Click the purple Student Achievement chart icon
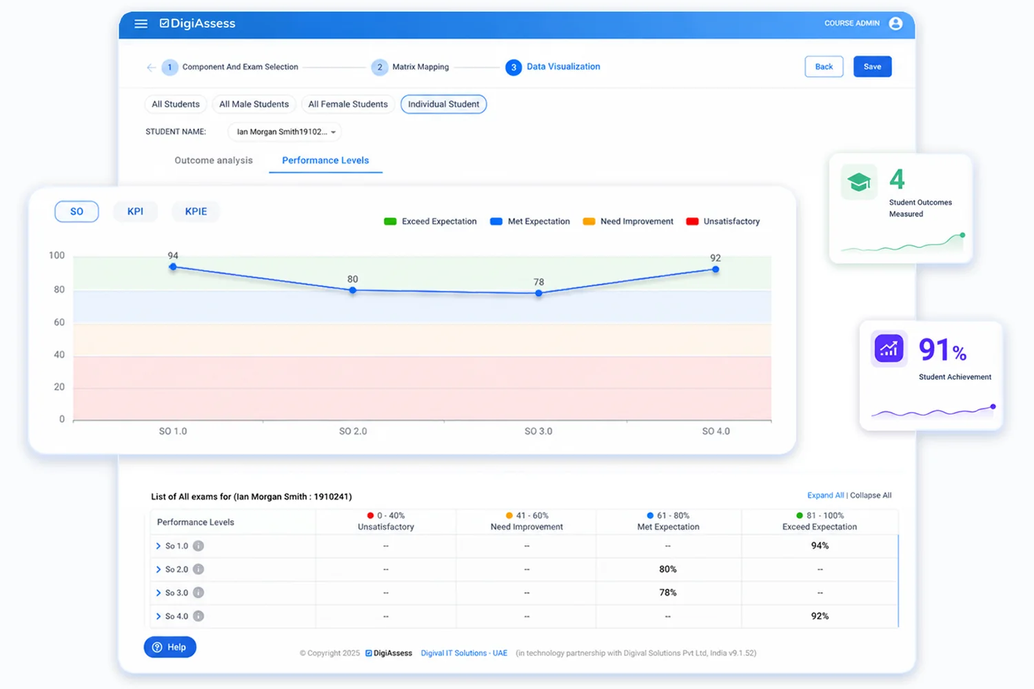 pyautogui.click(x=889, y=349)
